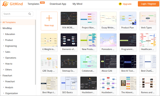Click the search magnifier icon
This screenshot has height=96, width=160.
[x=30, y=14]
